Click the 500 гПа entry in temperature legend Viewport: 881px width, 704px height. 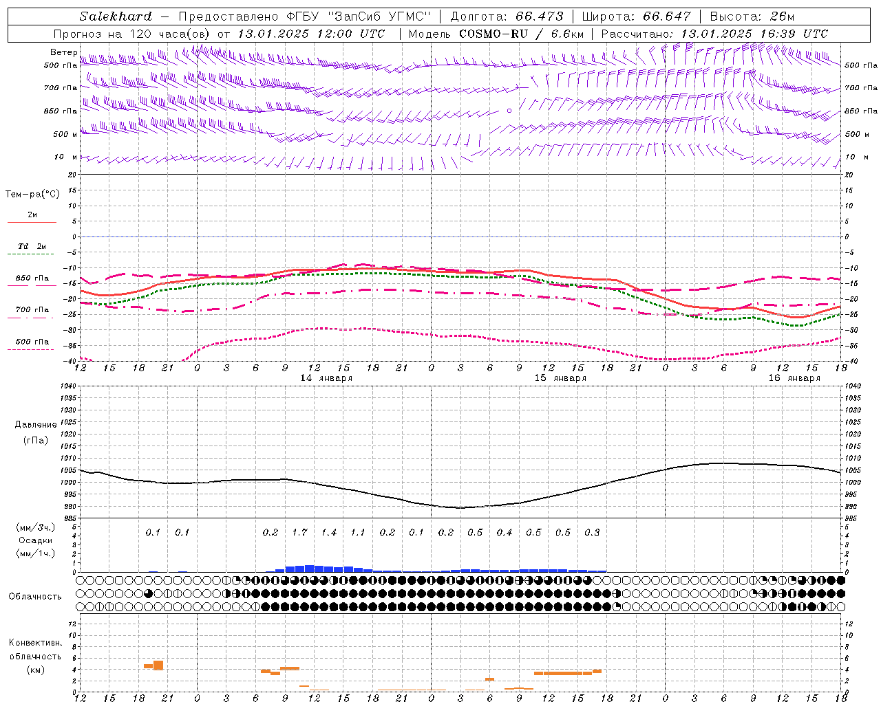(x=32, y=342)
